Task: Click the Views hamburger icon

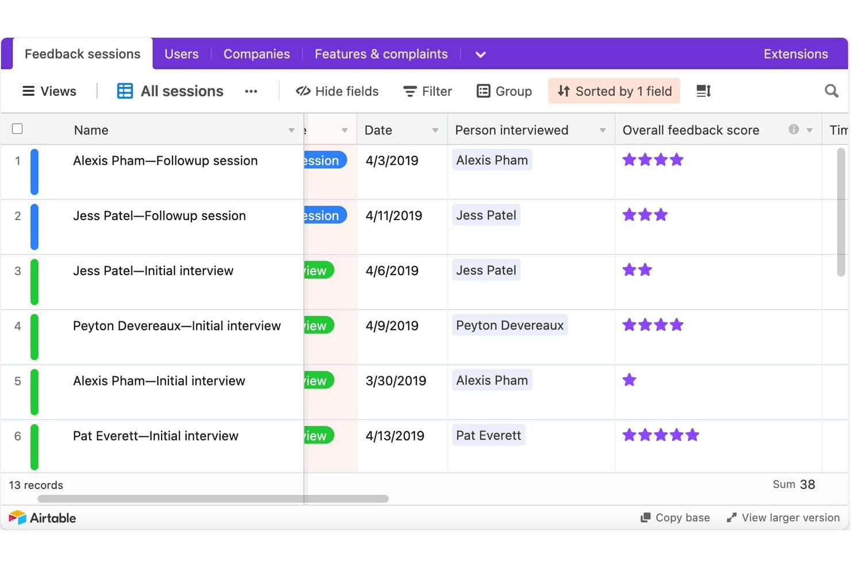Action: point(28,91)
